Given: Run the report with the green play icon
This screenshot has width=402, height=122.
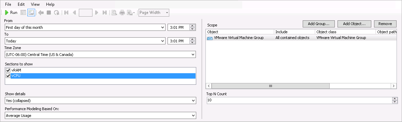Looking at the screenshot, I should click(11, 13).
